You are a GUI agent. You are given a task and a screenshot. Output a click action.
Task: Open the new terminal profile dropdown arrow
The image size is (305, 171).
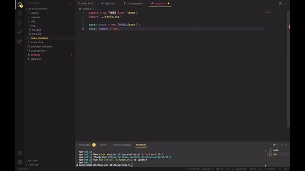(277, 145)
